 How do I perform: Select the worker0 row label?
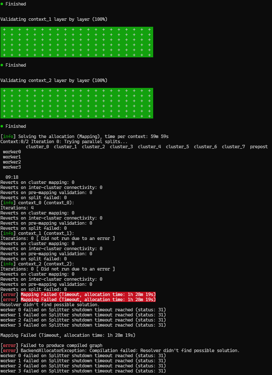12,152
